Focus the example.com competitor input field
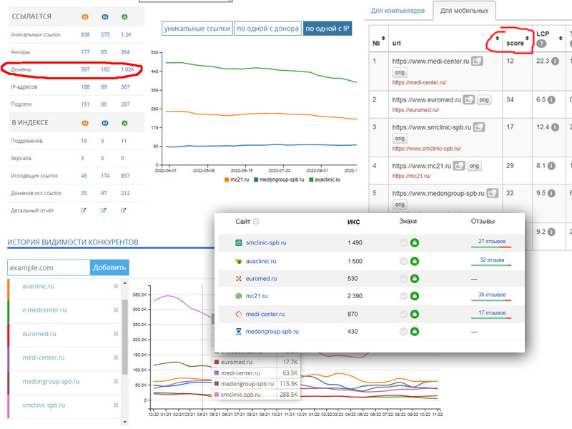 pyautogui.click(x=49, y=267)
